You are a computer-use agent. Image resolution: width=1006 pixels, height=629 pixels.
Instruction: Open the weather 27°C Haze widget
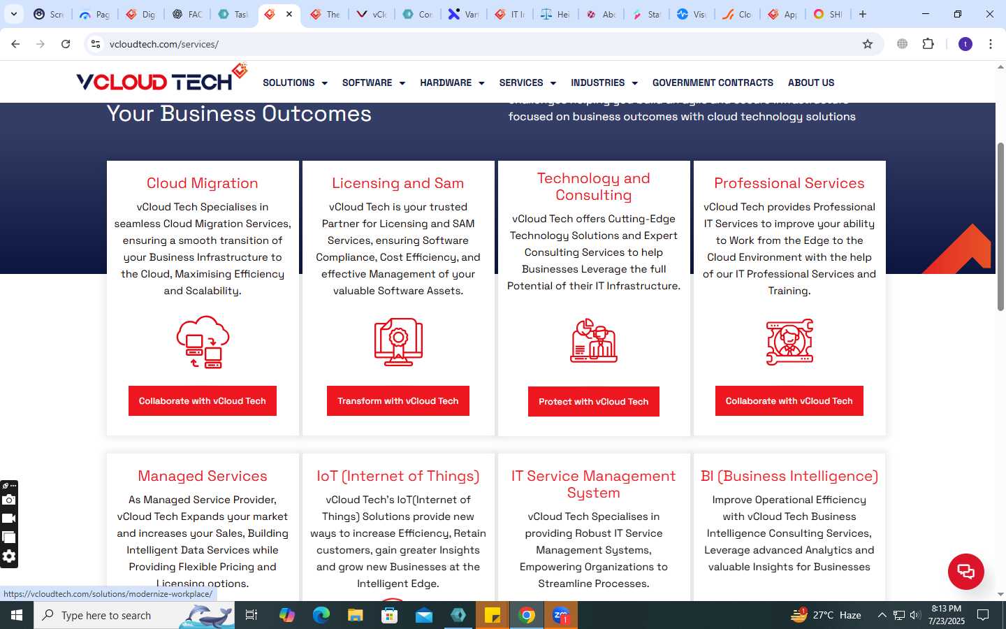[826, 615]
